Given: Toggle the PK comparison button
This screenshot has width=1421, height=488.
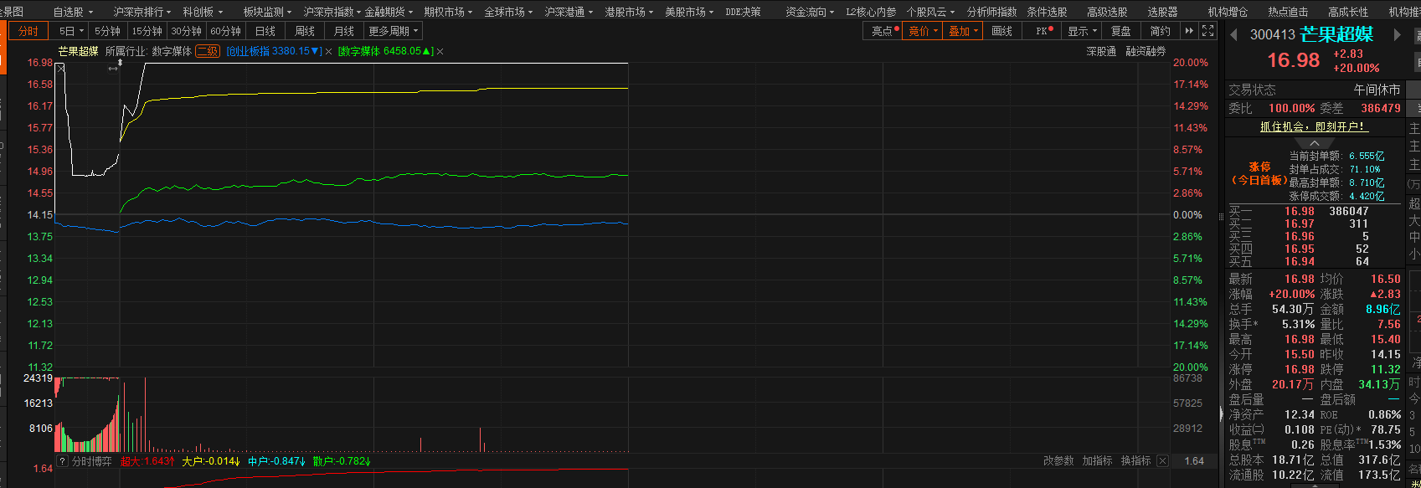Looking at the screenshot, I should coord(1043,31).
